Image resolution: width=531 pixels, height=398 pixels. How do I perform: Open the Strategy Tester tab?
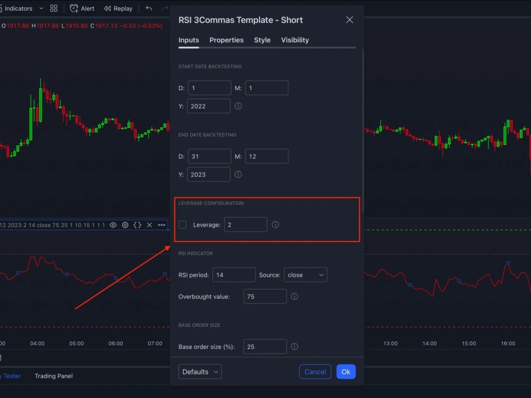(11, 376)
